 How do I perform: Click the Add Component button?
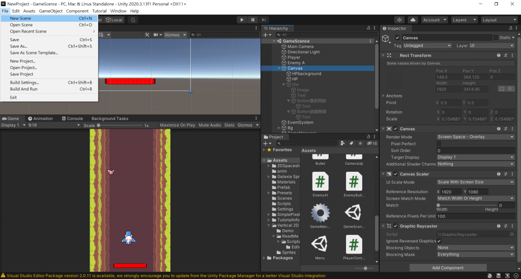(448, 268)
